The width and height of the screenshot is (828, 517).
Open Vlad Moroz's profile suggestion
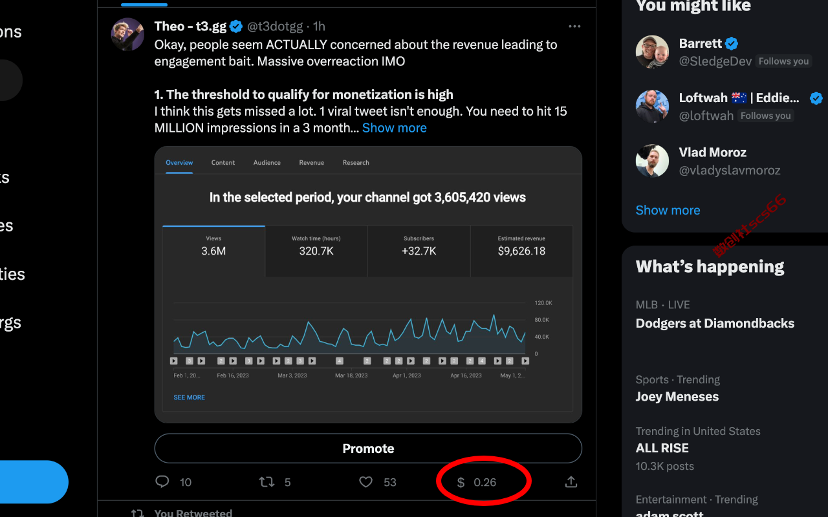tap(724, 161)
